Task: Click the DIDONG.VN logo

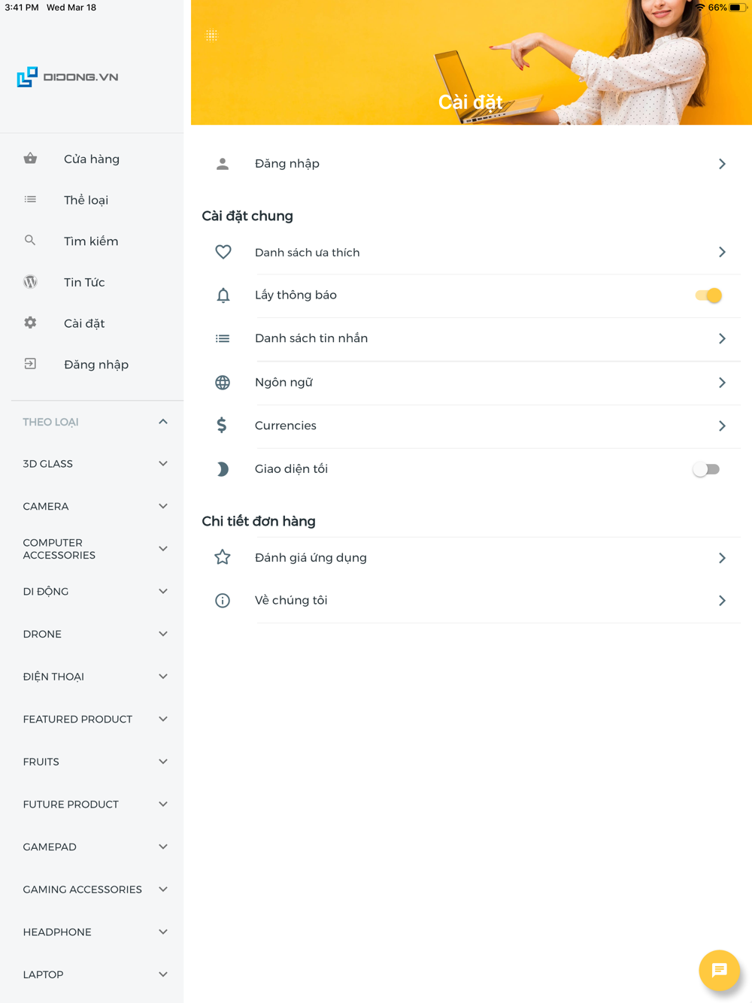Action: (x=68, y=77)
